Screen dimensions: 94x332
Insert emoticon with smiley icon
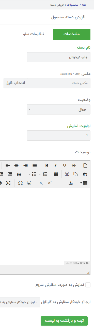pos(29,183)
